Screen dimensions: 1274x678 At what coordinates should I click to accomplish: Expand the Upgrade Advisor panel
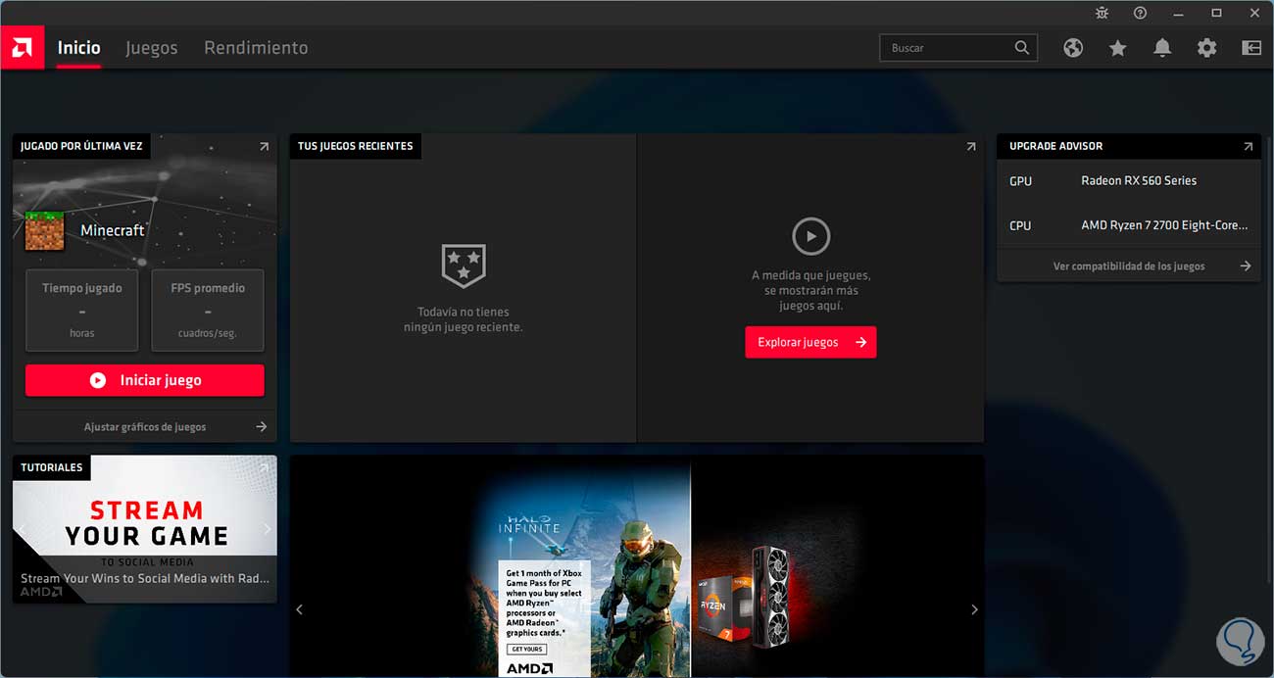(1248, 146)
